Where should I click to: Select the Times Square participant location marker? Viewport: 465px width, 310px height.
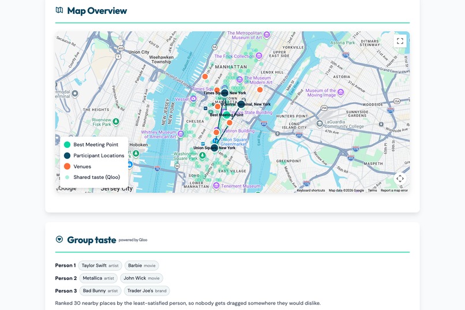tap(225, 92)
